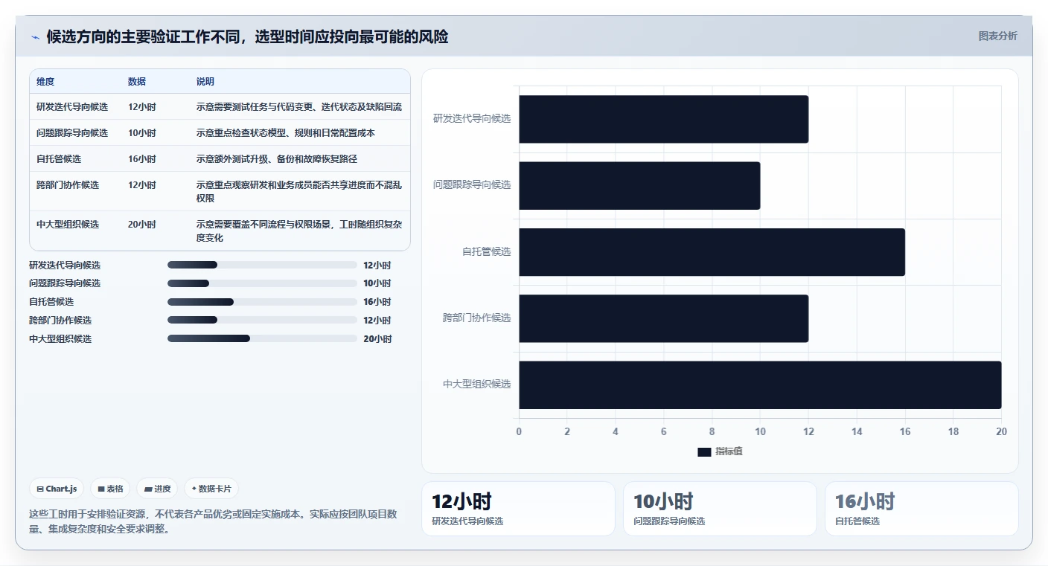Screen dimensions: 1048x566
Task: Click the x-axis tick label 10
Action: pos(760,431)
